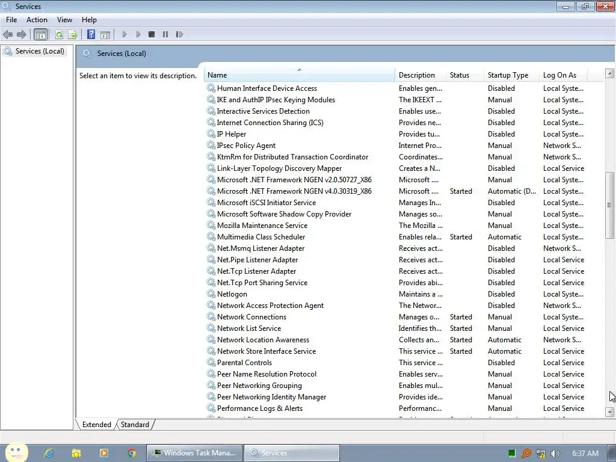Toggle the Show/Hide Action Pane icon
Image resolution: width=616 pixels, height=462 pixels.
[105, 34]
